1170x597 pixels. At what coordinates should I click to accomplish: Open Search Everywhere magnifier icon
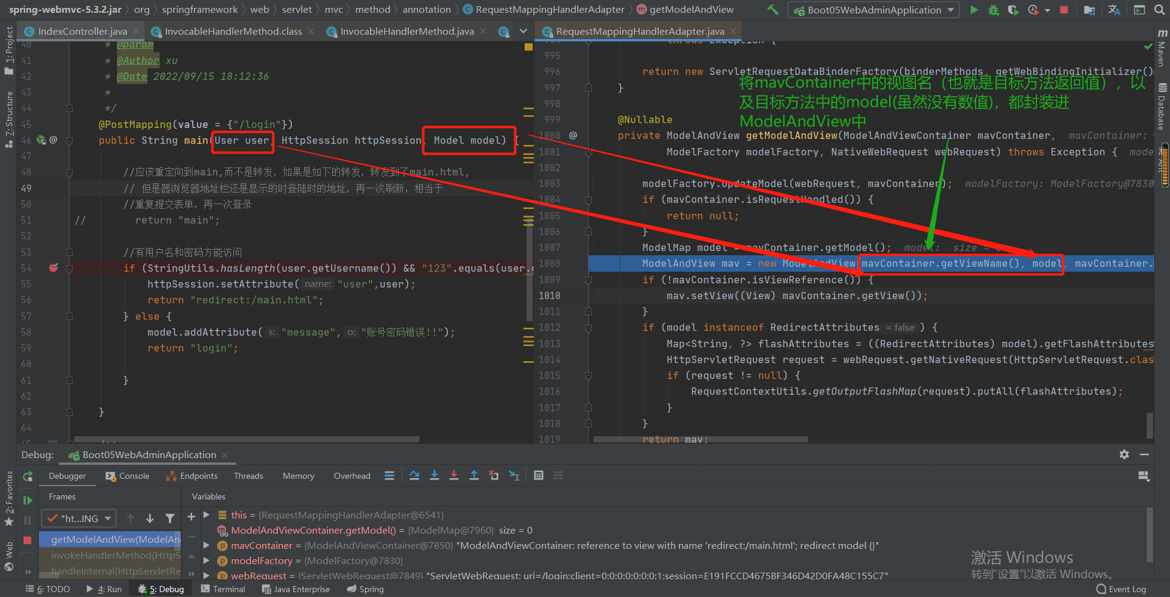click(x=1159, y=10)
